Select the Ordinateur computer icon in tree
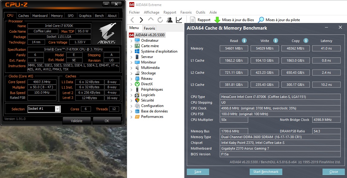Screen dimensions: 347x178 pos(137,40)
